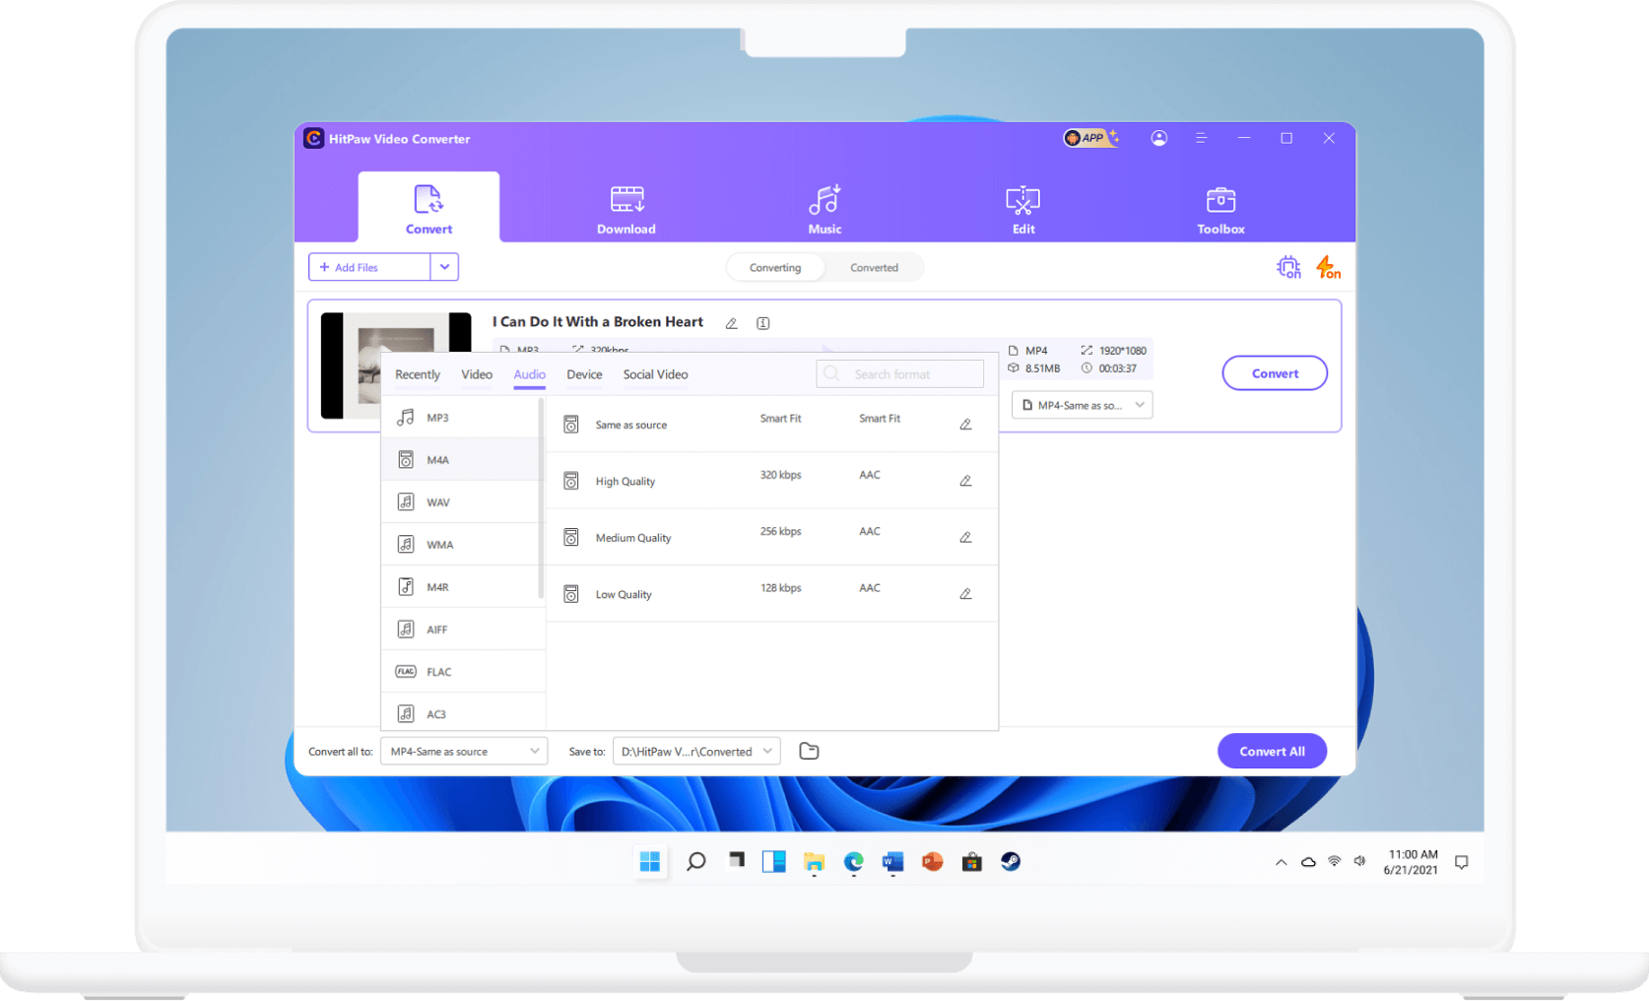The image size is (1649, 1001).
Task: Select Medium Quality 256 kbps preset
Action: 771,537
